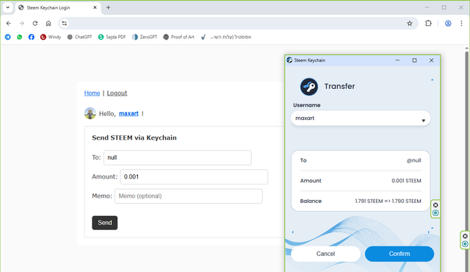Focus the To recipient field
The height and width of the screenshot is (272, 470).
coord(178,158)
